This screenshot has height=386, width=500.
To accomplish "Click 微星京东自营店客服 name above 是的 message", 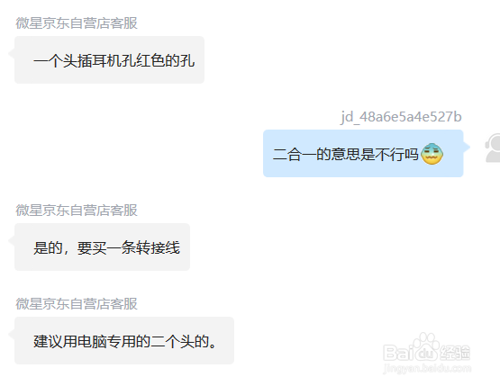I will tap(77, 211).
